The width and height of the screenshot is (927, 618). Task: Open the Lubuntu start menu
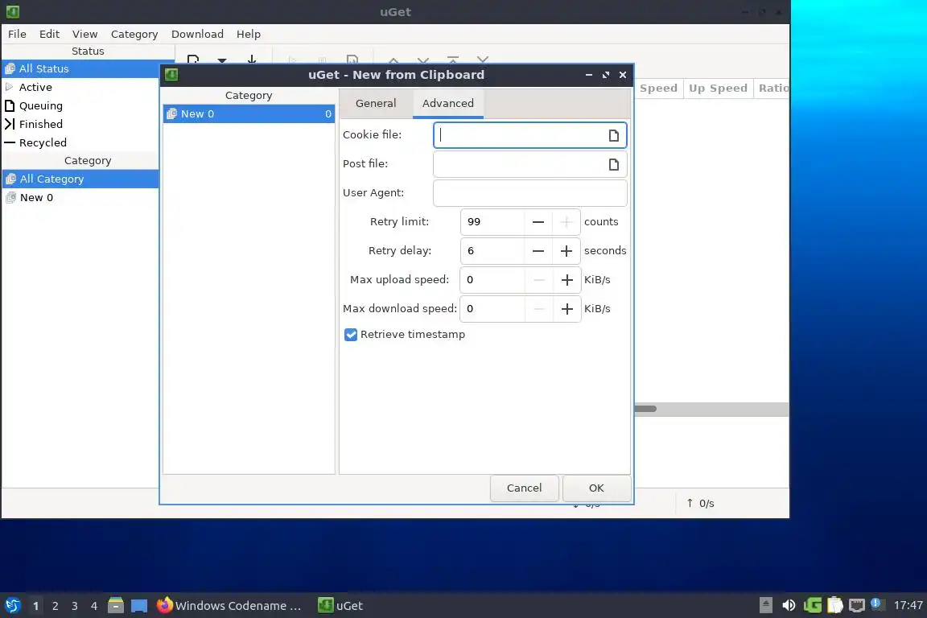(12, 606)
